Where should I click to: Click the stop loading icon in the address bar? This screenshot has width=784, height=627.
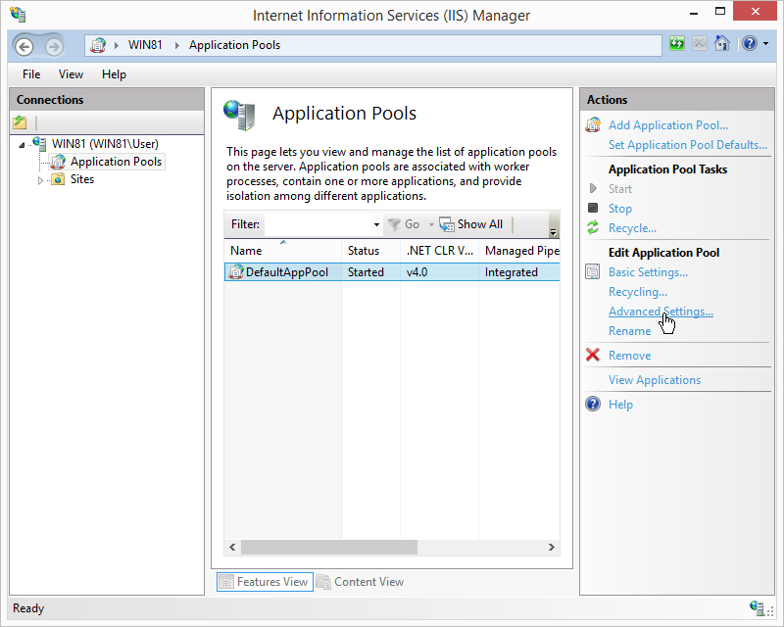699,43
